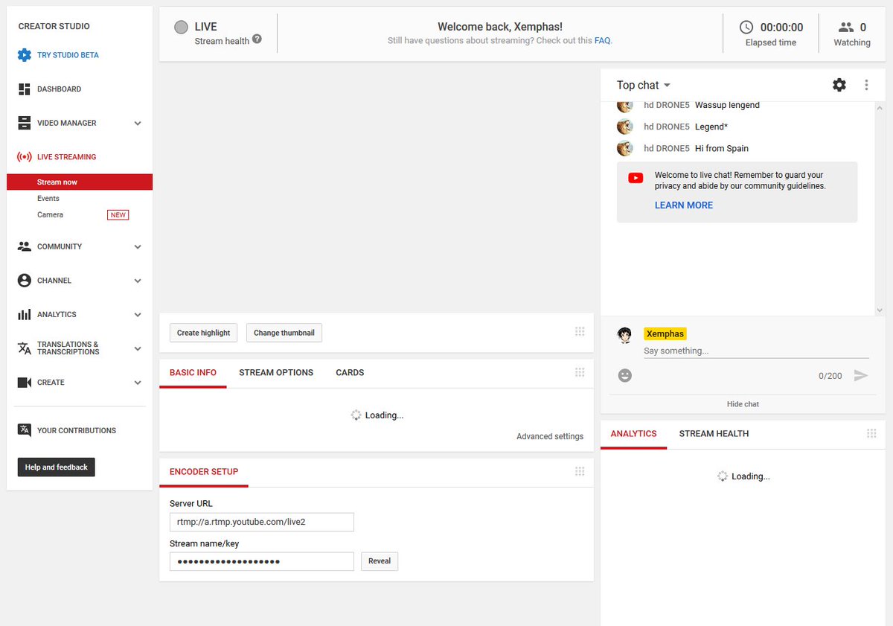Viewport: 893px width, 626px height.
Task: Expand the Create section
Action: (x=138, y=383)
